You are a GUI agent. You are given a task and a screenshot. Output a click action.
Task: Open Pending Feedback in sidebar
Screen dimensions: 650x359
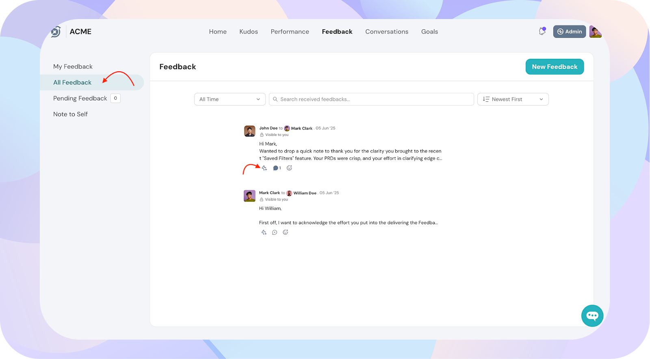point(80,98)
